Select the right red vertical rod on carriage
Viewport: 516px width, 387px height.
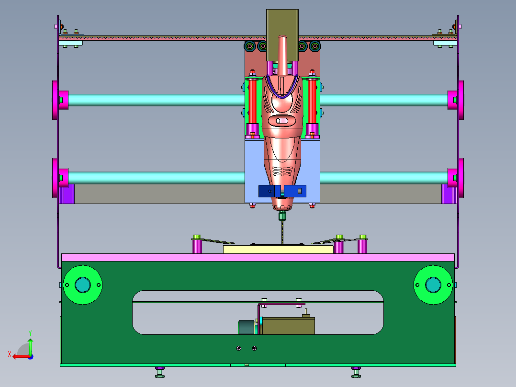coord(312,101)
